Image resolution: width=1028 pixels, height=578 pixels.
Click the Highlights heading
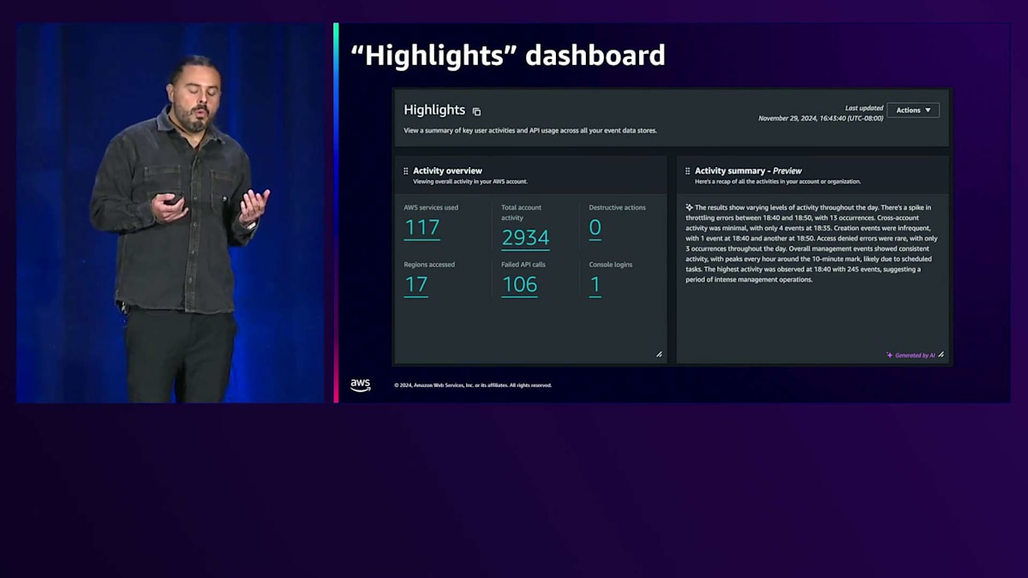(434, 110)
